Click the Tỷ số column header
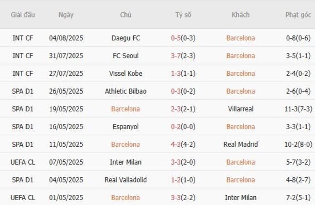 click(183, 15)
